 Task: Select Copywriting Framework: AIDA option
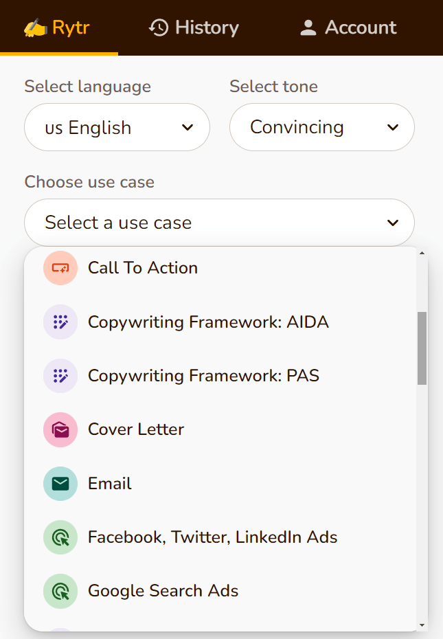coord(208,322)
